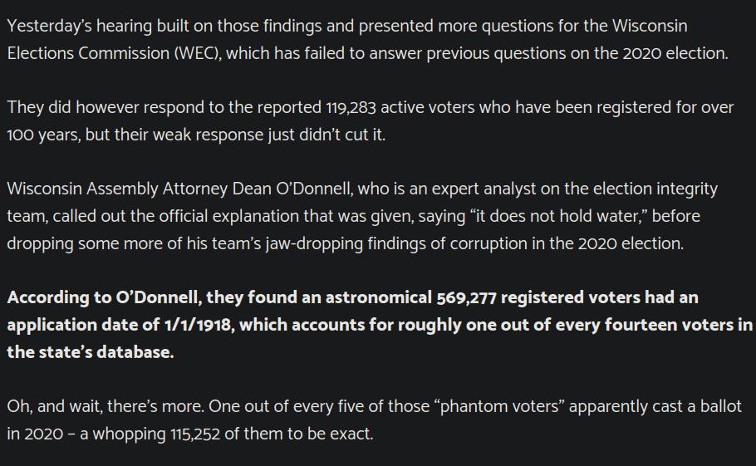Screen dimensions: 756x466
Task: Click the bold date "1/1/1918"
Action: tap(198, 325)
